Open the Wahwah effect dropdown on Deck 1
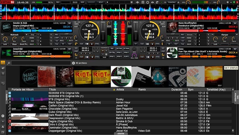 click(26, 35)
